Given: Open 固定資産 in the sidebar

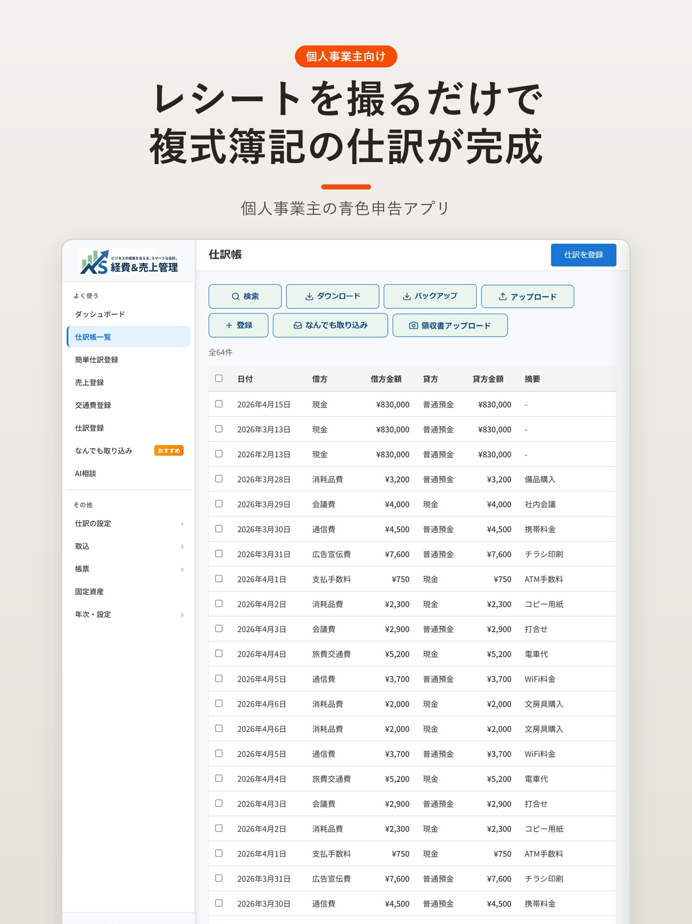Looking at the screenshot, I should tap(128, 592).
